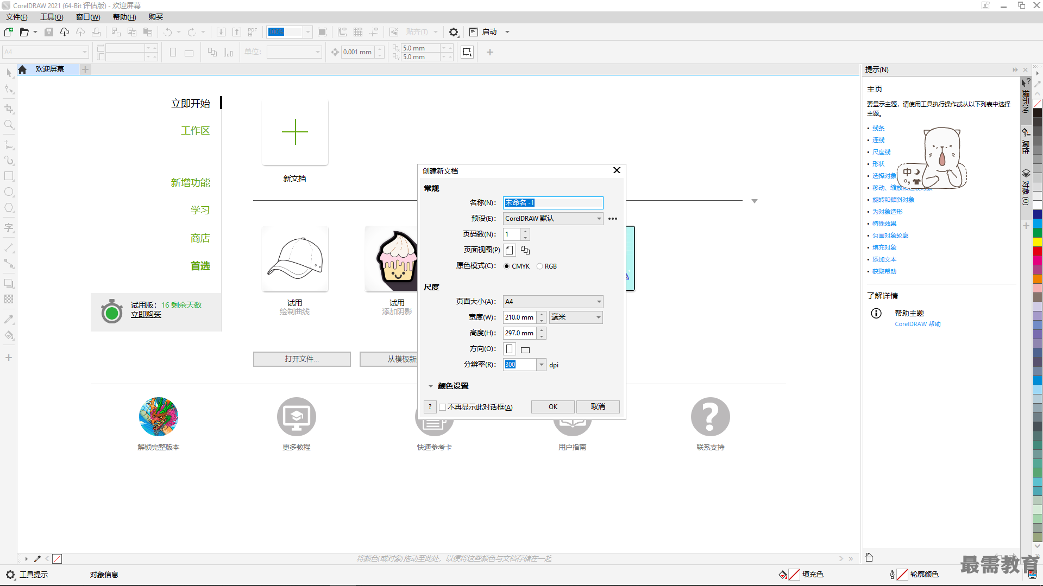Click the Contact support question mark icon
Image resolution: width=1043 pixels, height=586 pixels.
coord(710,417)
